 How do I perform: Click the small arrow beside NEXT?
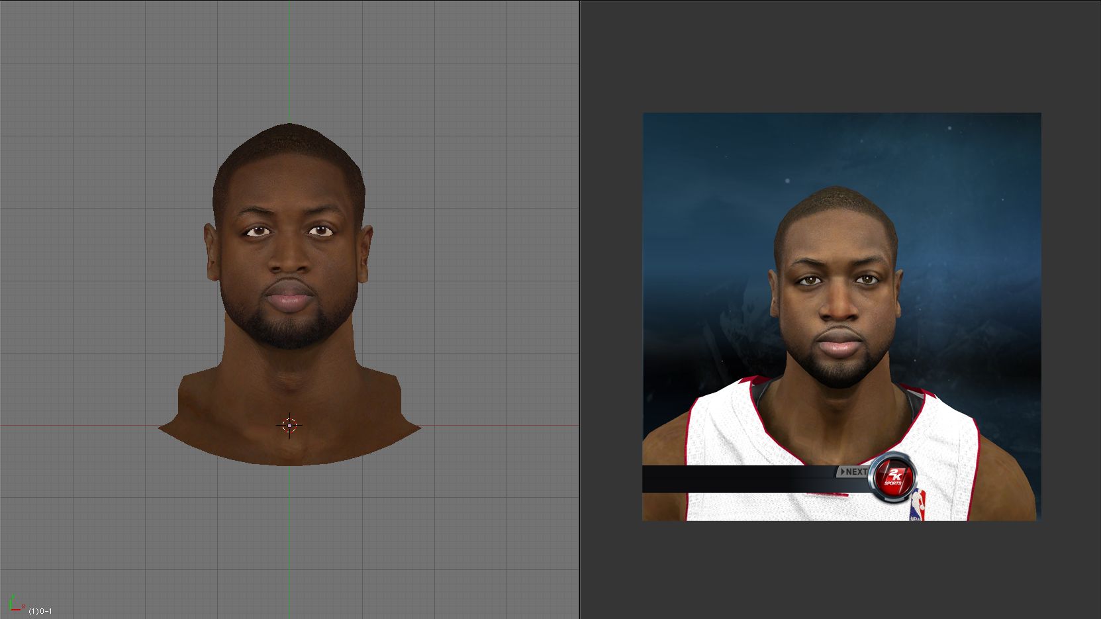pyautogui.click(x=842, y=471)
